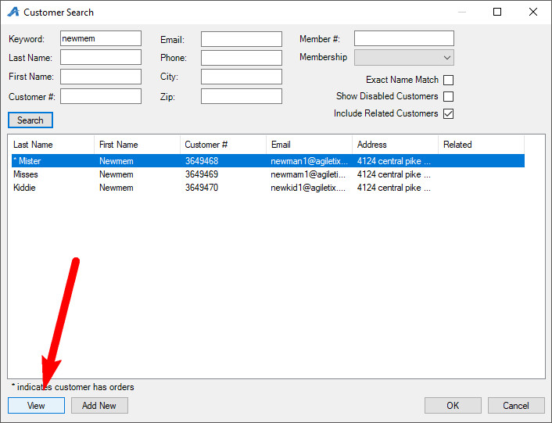Click customer number 3649470
Screen dimensions: 552x423
(x=202, y=188)
